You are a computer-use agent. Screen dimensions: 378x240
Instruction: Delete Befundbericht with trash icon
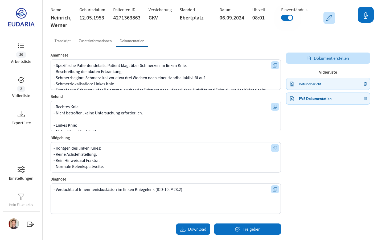365,84
